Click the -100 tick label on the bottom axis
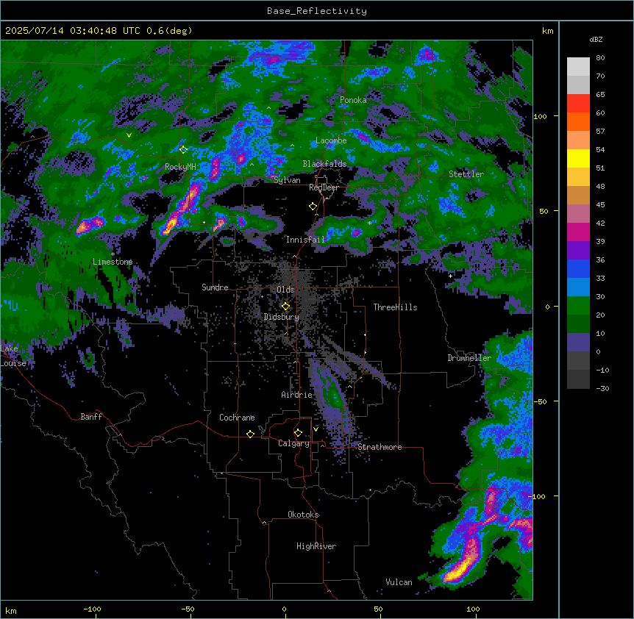This screenshot has height=619, width=634. tap(92, 609)
